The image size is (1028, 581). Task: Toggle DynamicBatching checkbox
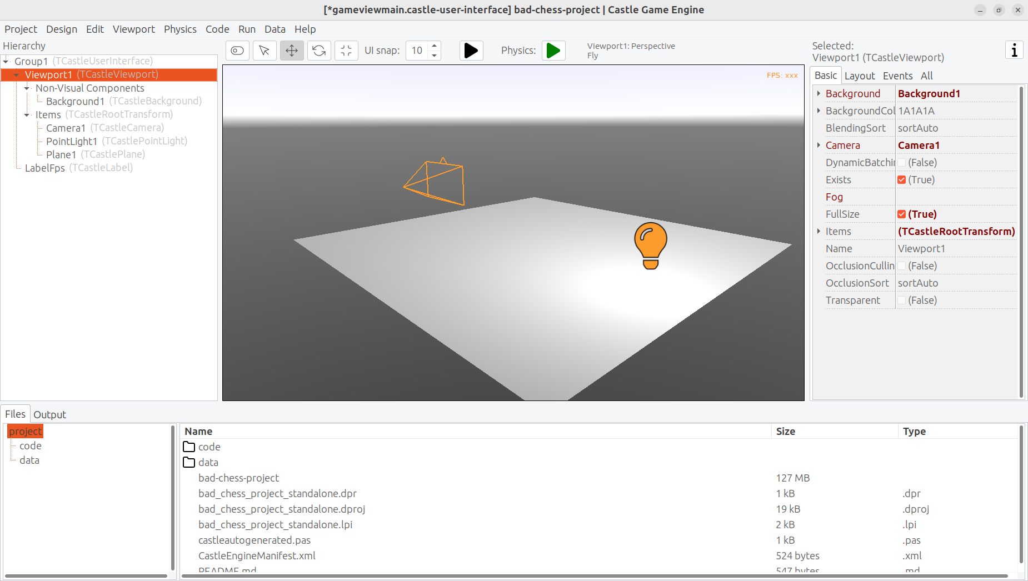pos(901,163)
